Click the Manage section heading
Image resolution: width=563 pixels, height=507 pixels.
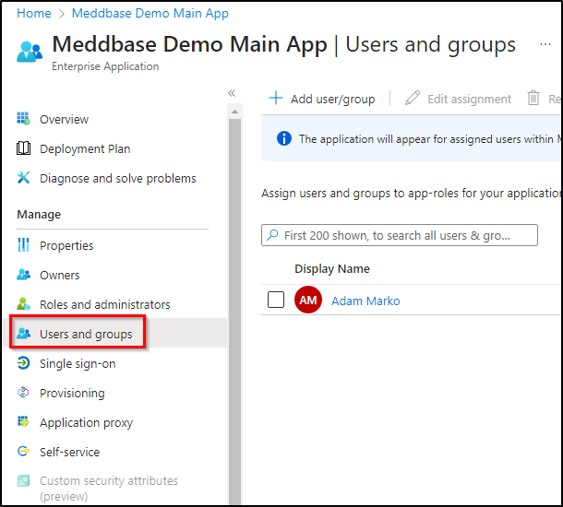point(39,215)
